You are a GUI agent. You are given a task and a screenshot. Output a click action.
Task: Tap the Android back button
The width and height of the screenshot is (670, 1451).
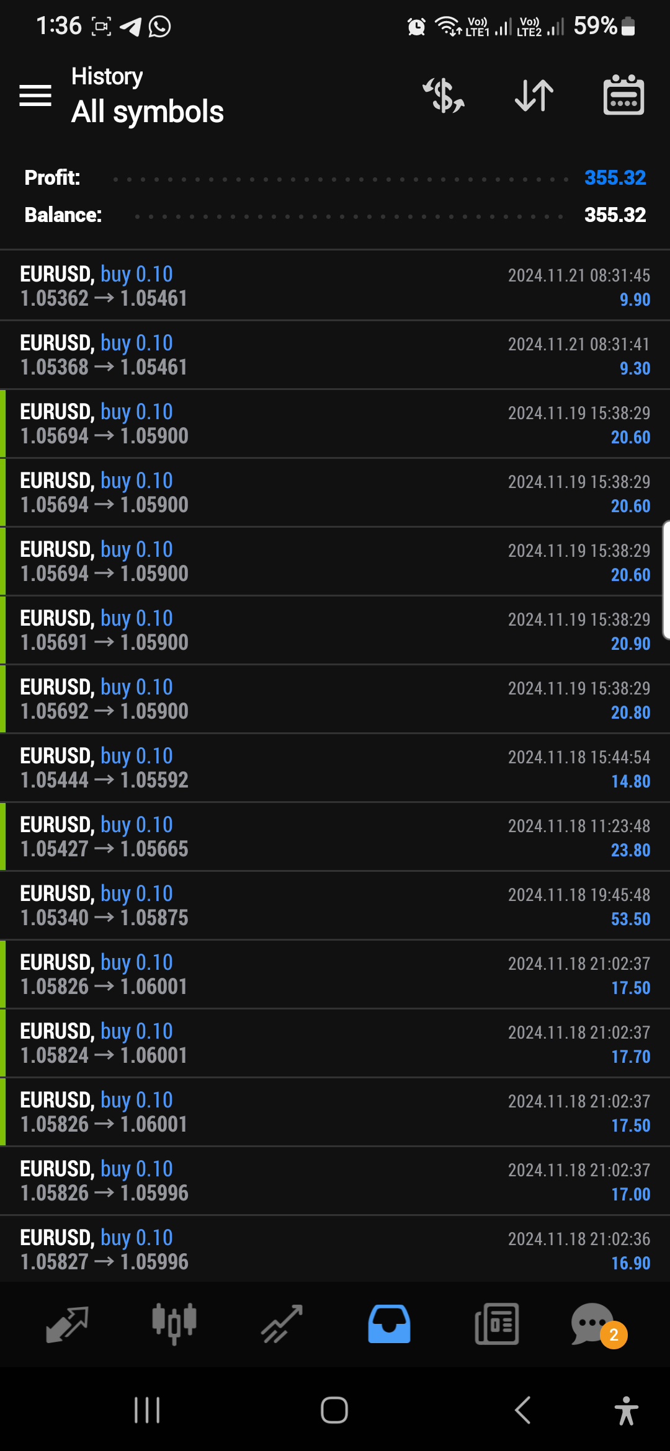(x=523, y=1411)
